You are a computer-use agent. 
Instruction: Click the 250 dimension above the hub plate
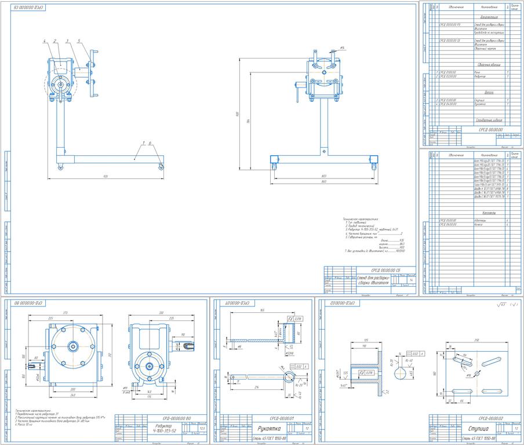point(476,340)
